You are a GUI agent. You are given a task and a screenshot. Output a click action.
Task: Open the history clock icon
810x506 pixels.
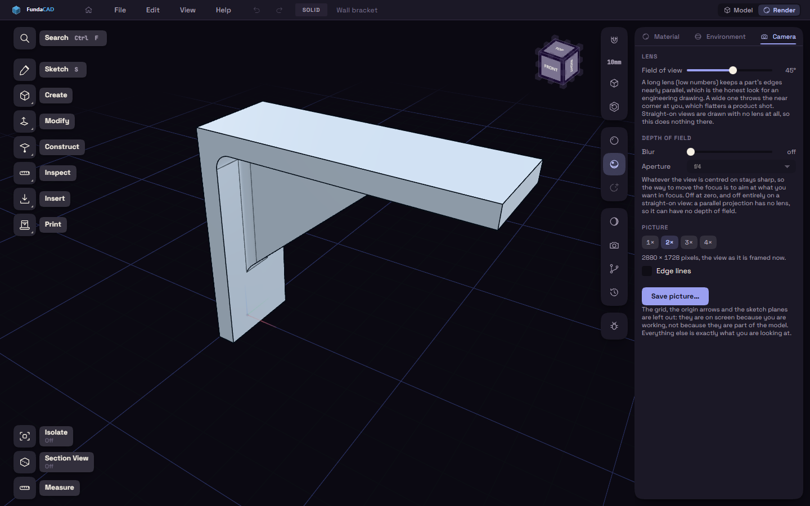click(x=614, y=292)
